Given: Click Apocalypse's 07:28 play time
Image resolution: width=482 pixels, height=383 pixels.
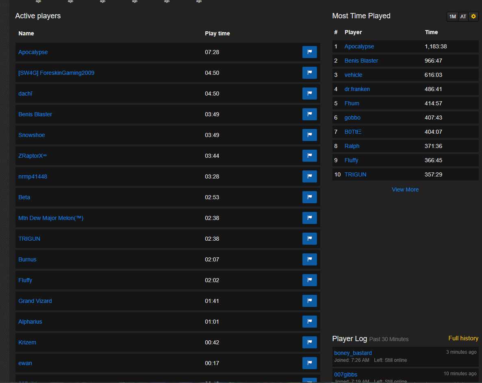Looking at the screenshot, I should pos(212,52).
